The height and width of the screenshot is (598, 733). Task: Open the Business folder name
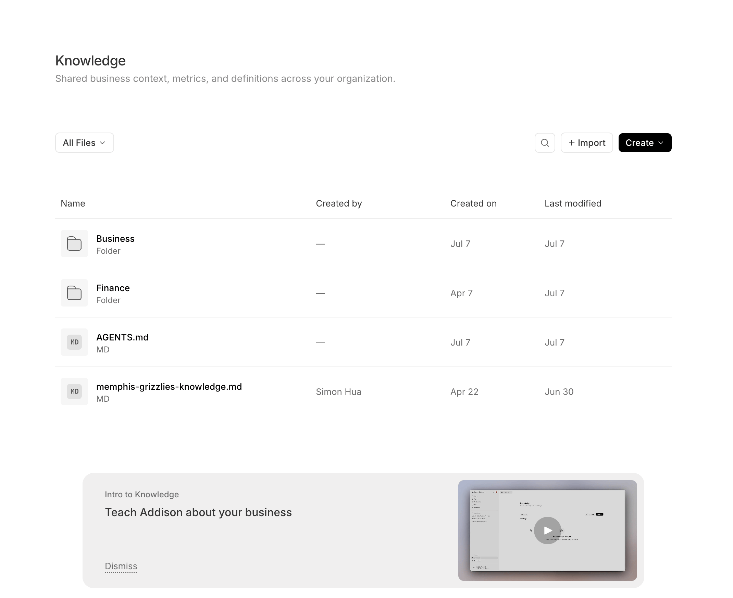pyautogui.click(x=115, y=239)
